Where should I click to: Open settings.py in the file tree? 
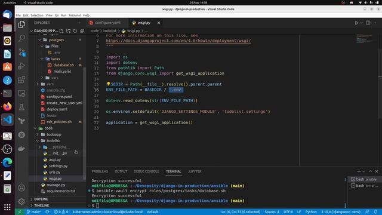[58, 166]
